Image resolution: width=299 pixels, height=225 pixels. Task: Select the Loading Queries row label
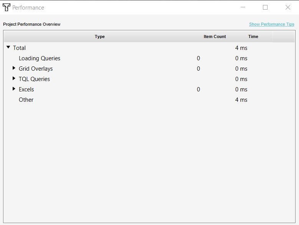[40, 58]
